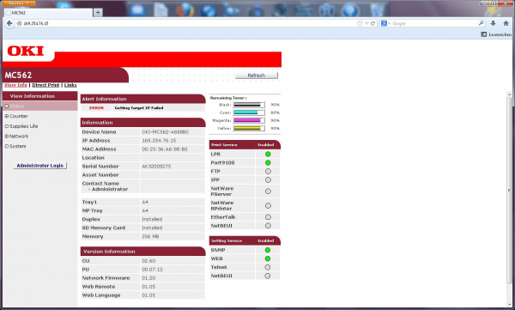Image resolution: width=515 pixels, height=310 pixels.
Task: Select the MC562 browser tab
Action: (49, 13)
